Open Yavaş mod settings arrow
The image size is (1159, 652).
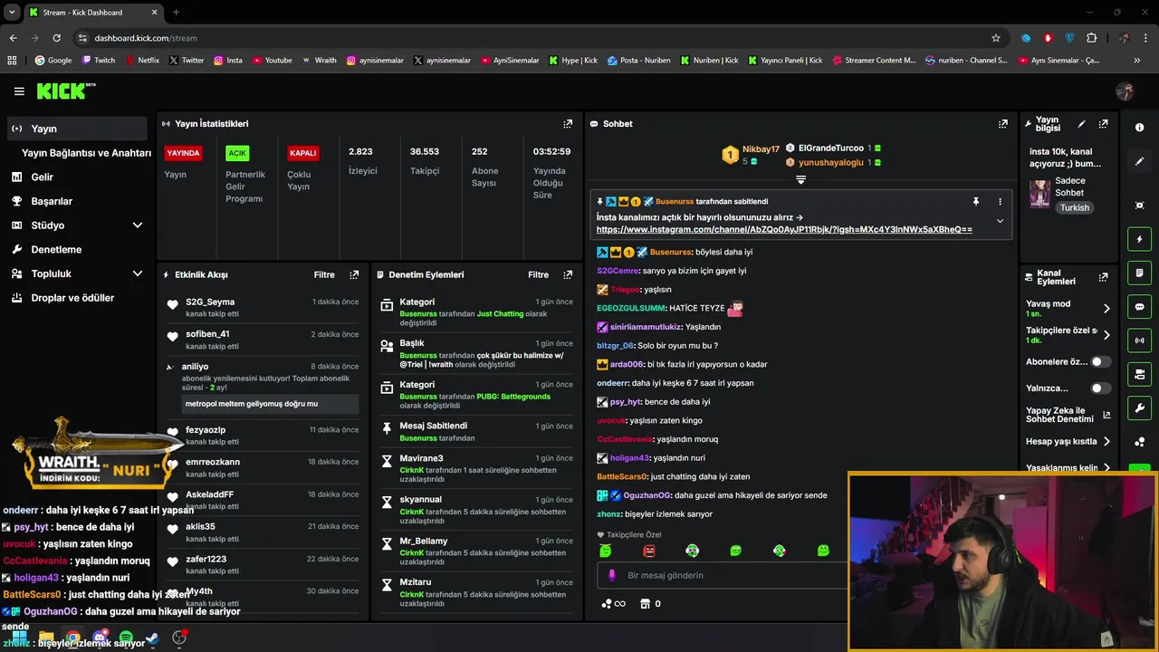click(1106, 309)
